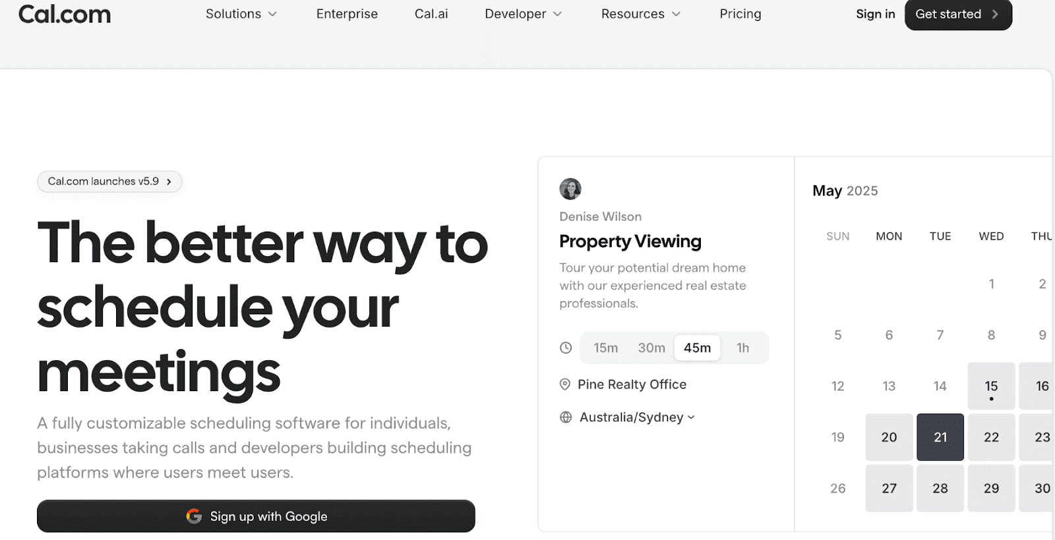Click the chevron on the v5.9 launch badge

click(169, 182)
